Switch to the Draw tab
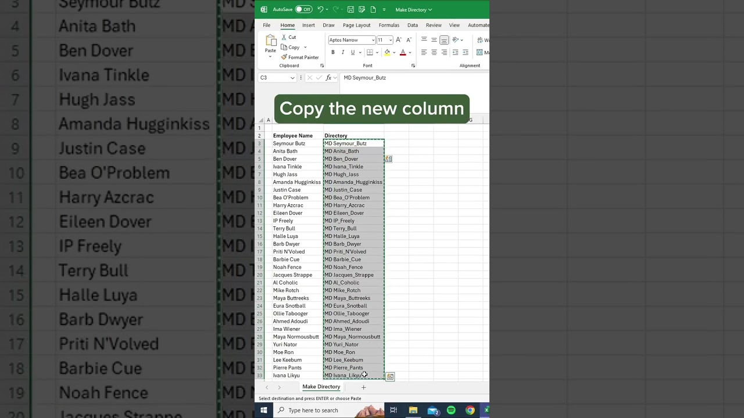This screenshot has width=744, height=418. (x=328, y=25)
